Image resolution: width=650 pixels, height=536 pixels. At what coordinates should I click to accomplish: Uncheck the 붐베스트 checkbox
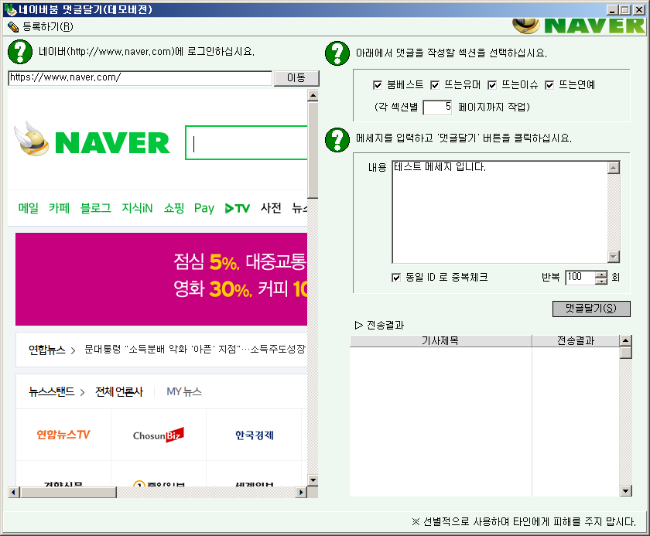click(x=378, y=85)
